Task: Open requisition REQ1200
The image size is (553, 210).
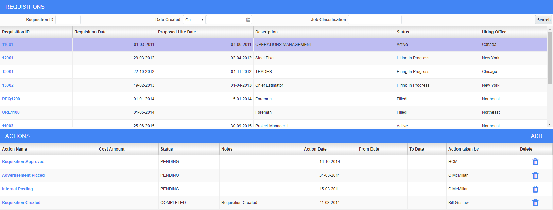Action: coord(11,99)
